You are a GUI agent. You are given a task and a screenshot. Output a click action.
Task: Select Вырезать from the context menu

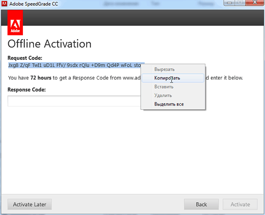click(173, 69)
